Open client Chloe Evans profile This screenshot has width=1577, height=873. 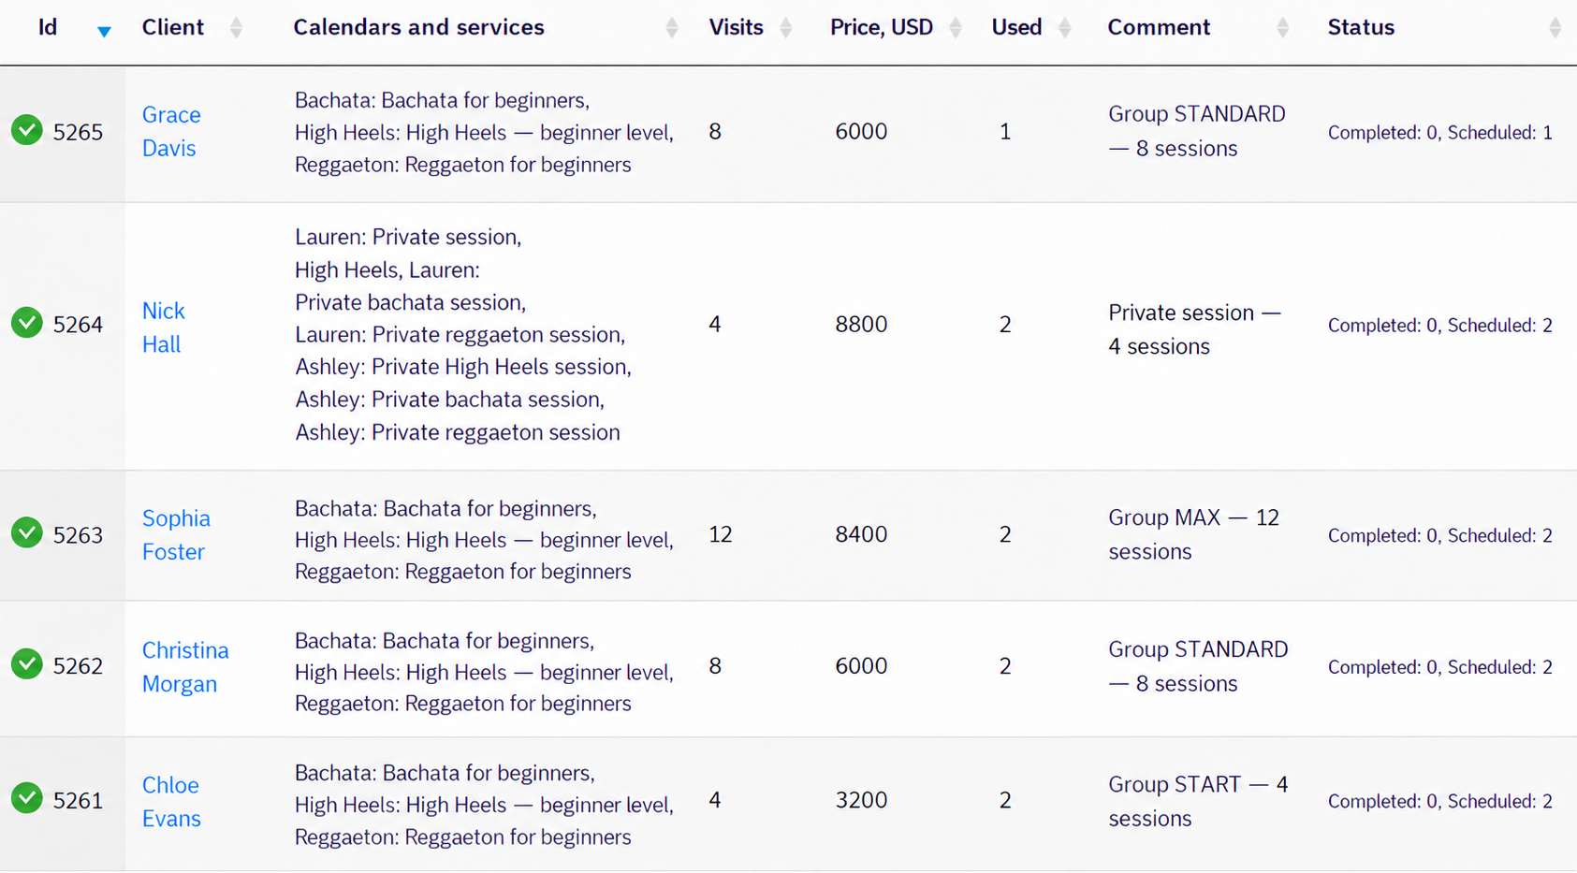point(171,801)
